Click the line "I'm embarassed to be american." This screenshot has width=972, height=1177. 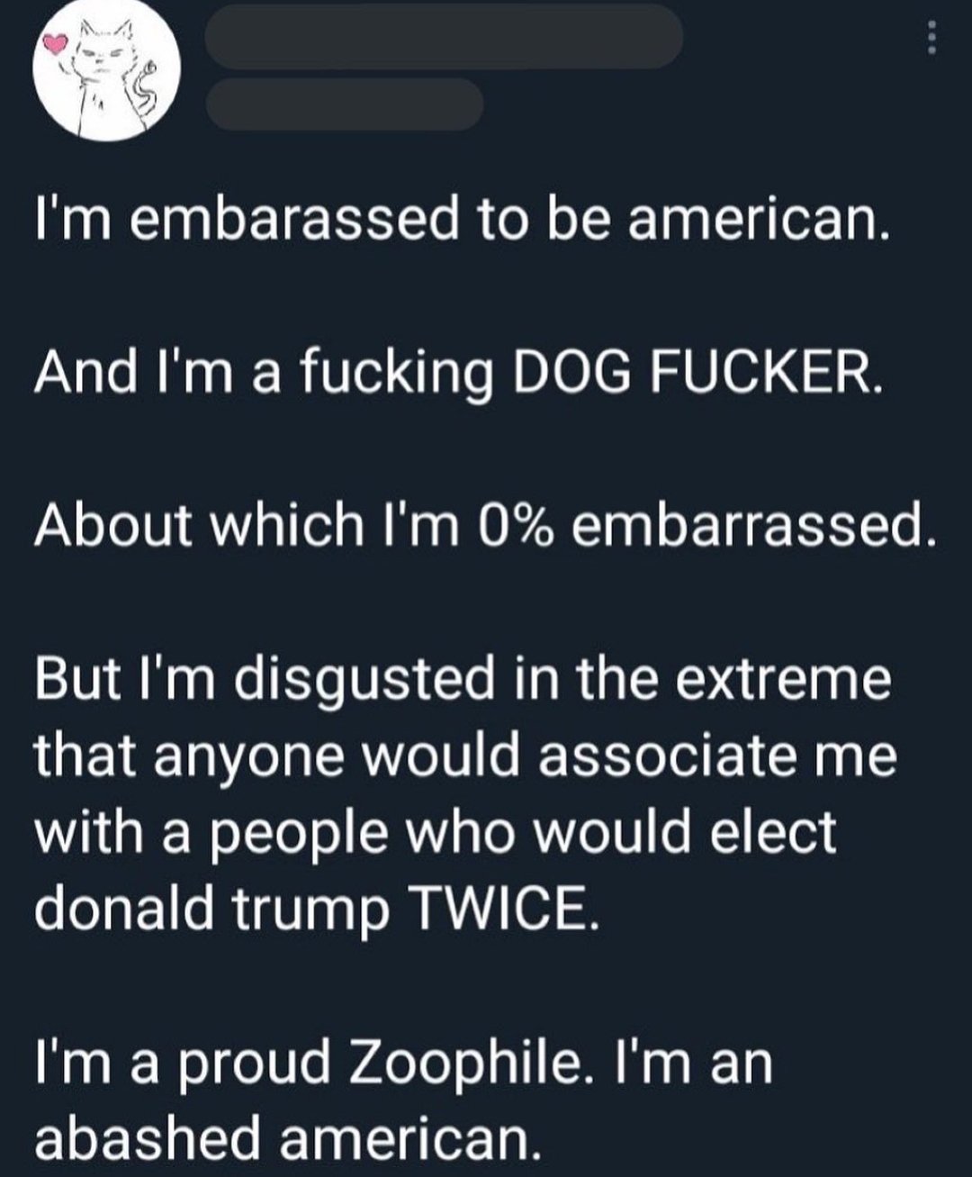[462, 221]
